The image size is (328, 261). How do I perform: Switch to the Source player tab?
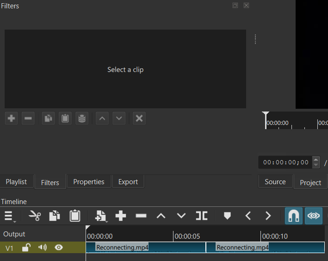pos(275,182)
